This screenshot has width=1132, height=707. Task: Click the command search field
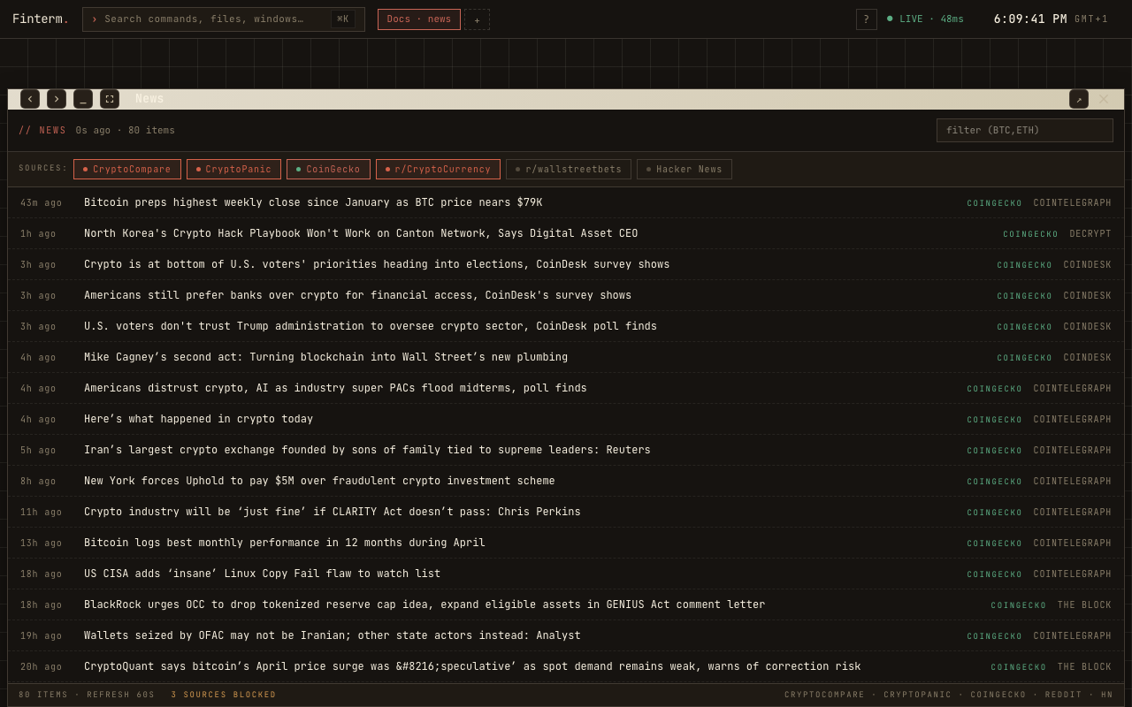point(224,19)
